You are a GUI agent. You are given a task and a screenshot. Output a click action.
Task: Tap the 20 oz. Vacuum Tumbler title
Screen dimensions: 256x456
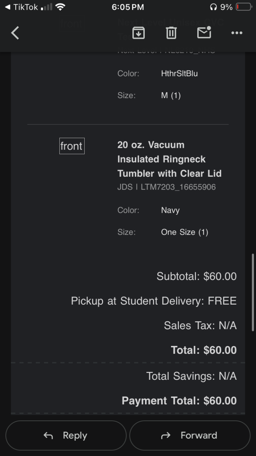[x=169, y=159]
